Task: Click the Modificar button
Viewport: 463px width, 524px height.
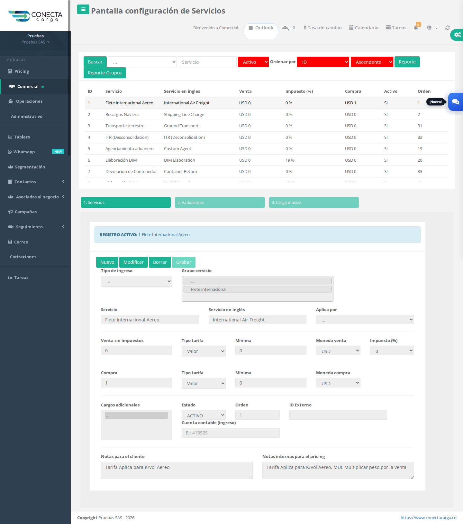Action: coord(133,262)
